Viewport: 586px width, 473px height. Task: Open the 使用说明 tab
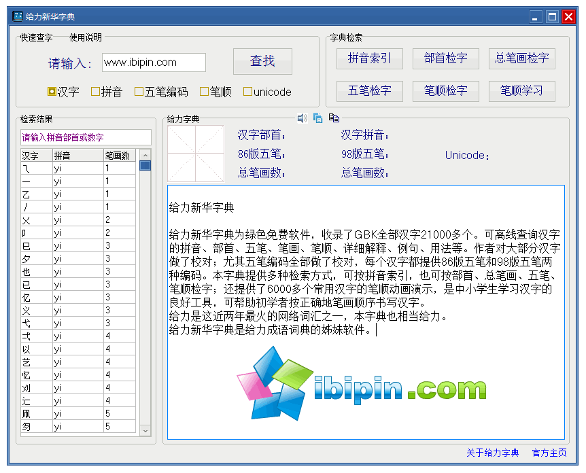[86, 37]
